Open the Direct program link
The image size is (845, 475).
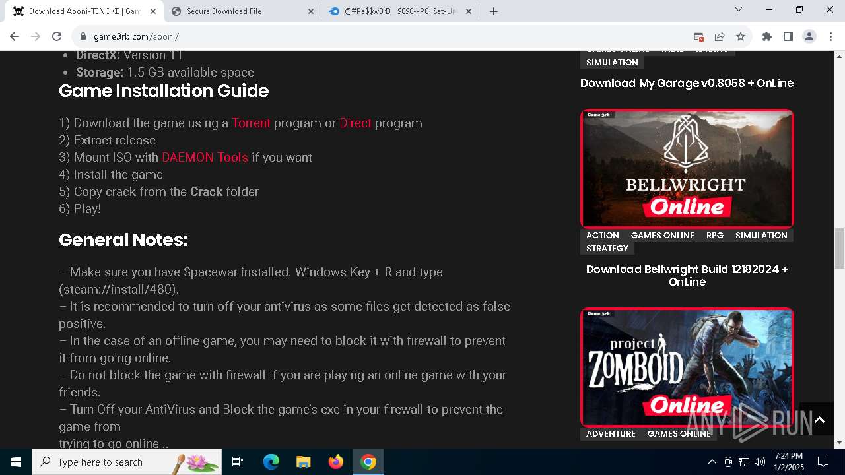[355, 123]
